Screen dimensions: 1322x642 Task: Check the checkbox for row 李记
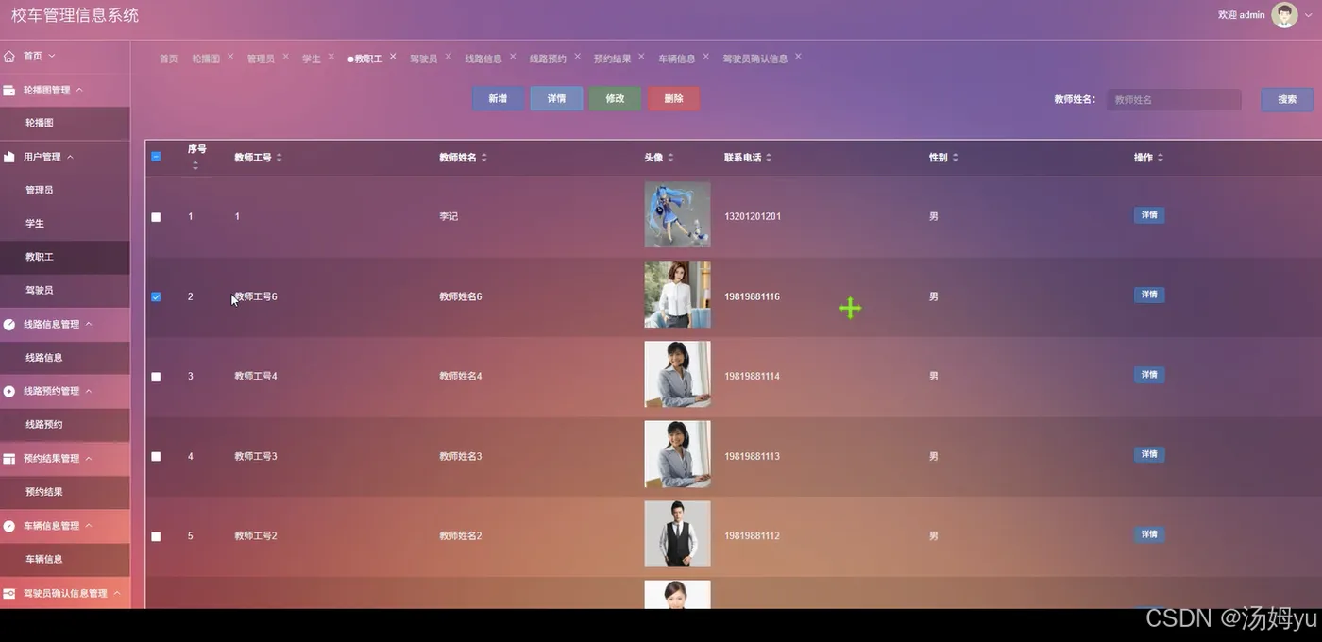tap(156, 217)
